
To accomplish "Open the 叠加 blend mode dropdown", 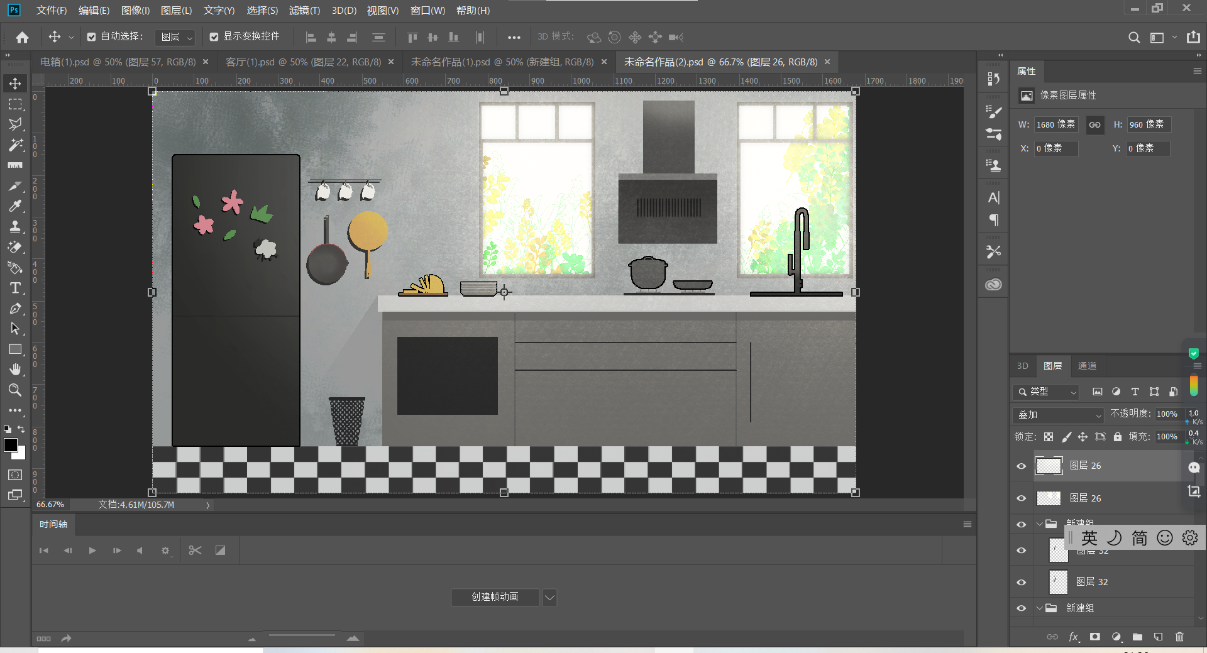I will [x=1059, y=415].
